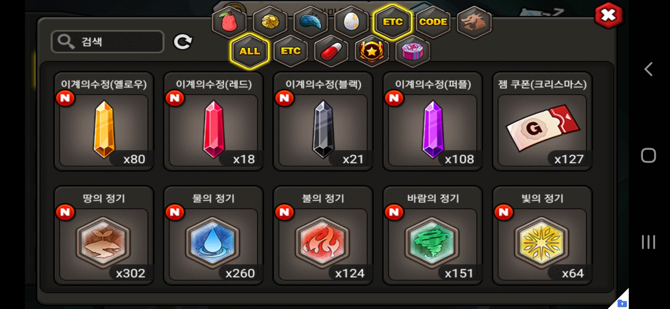Viewport: 670px width, 309px height.
Task: Open the 젬 쿠폰(크리스마스) coupon item
Action: (542, 121)
